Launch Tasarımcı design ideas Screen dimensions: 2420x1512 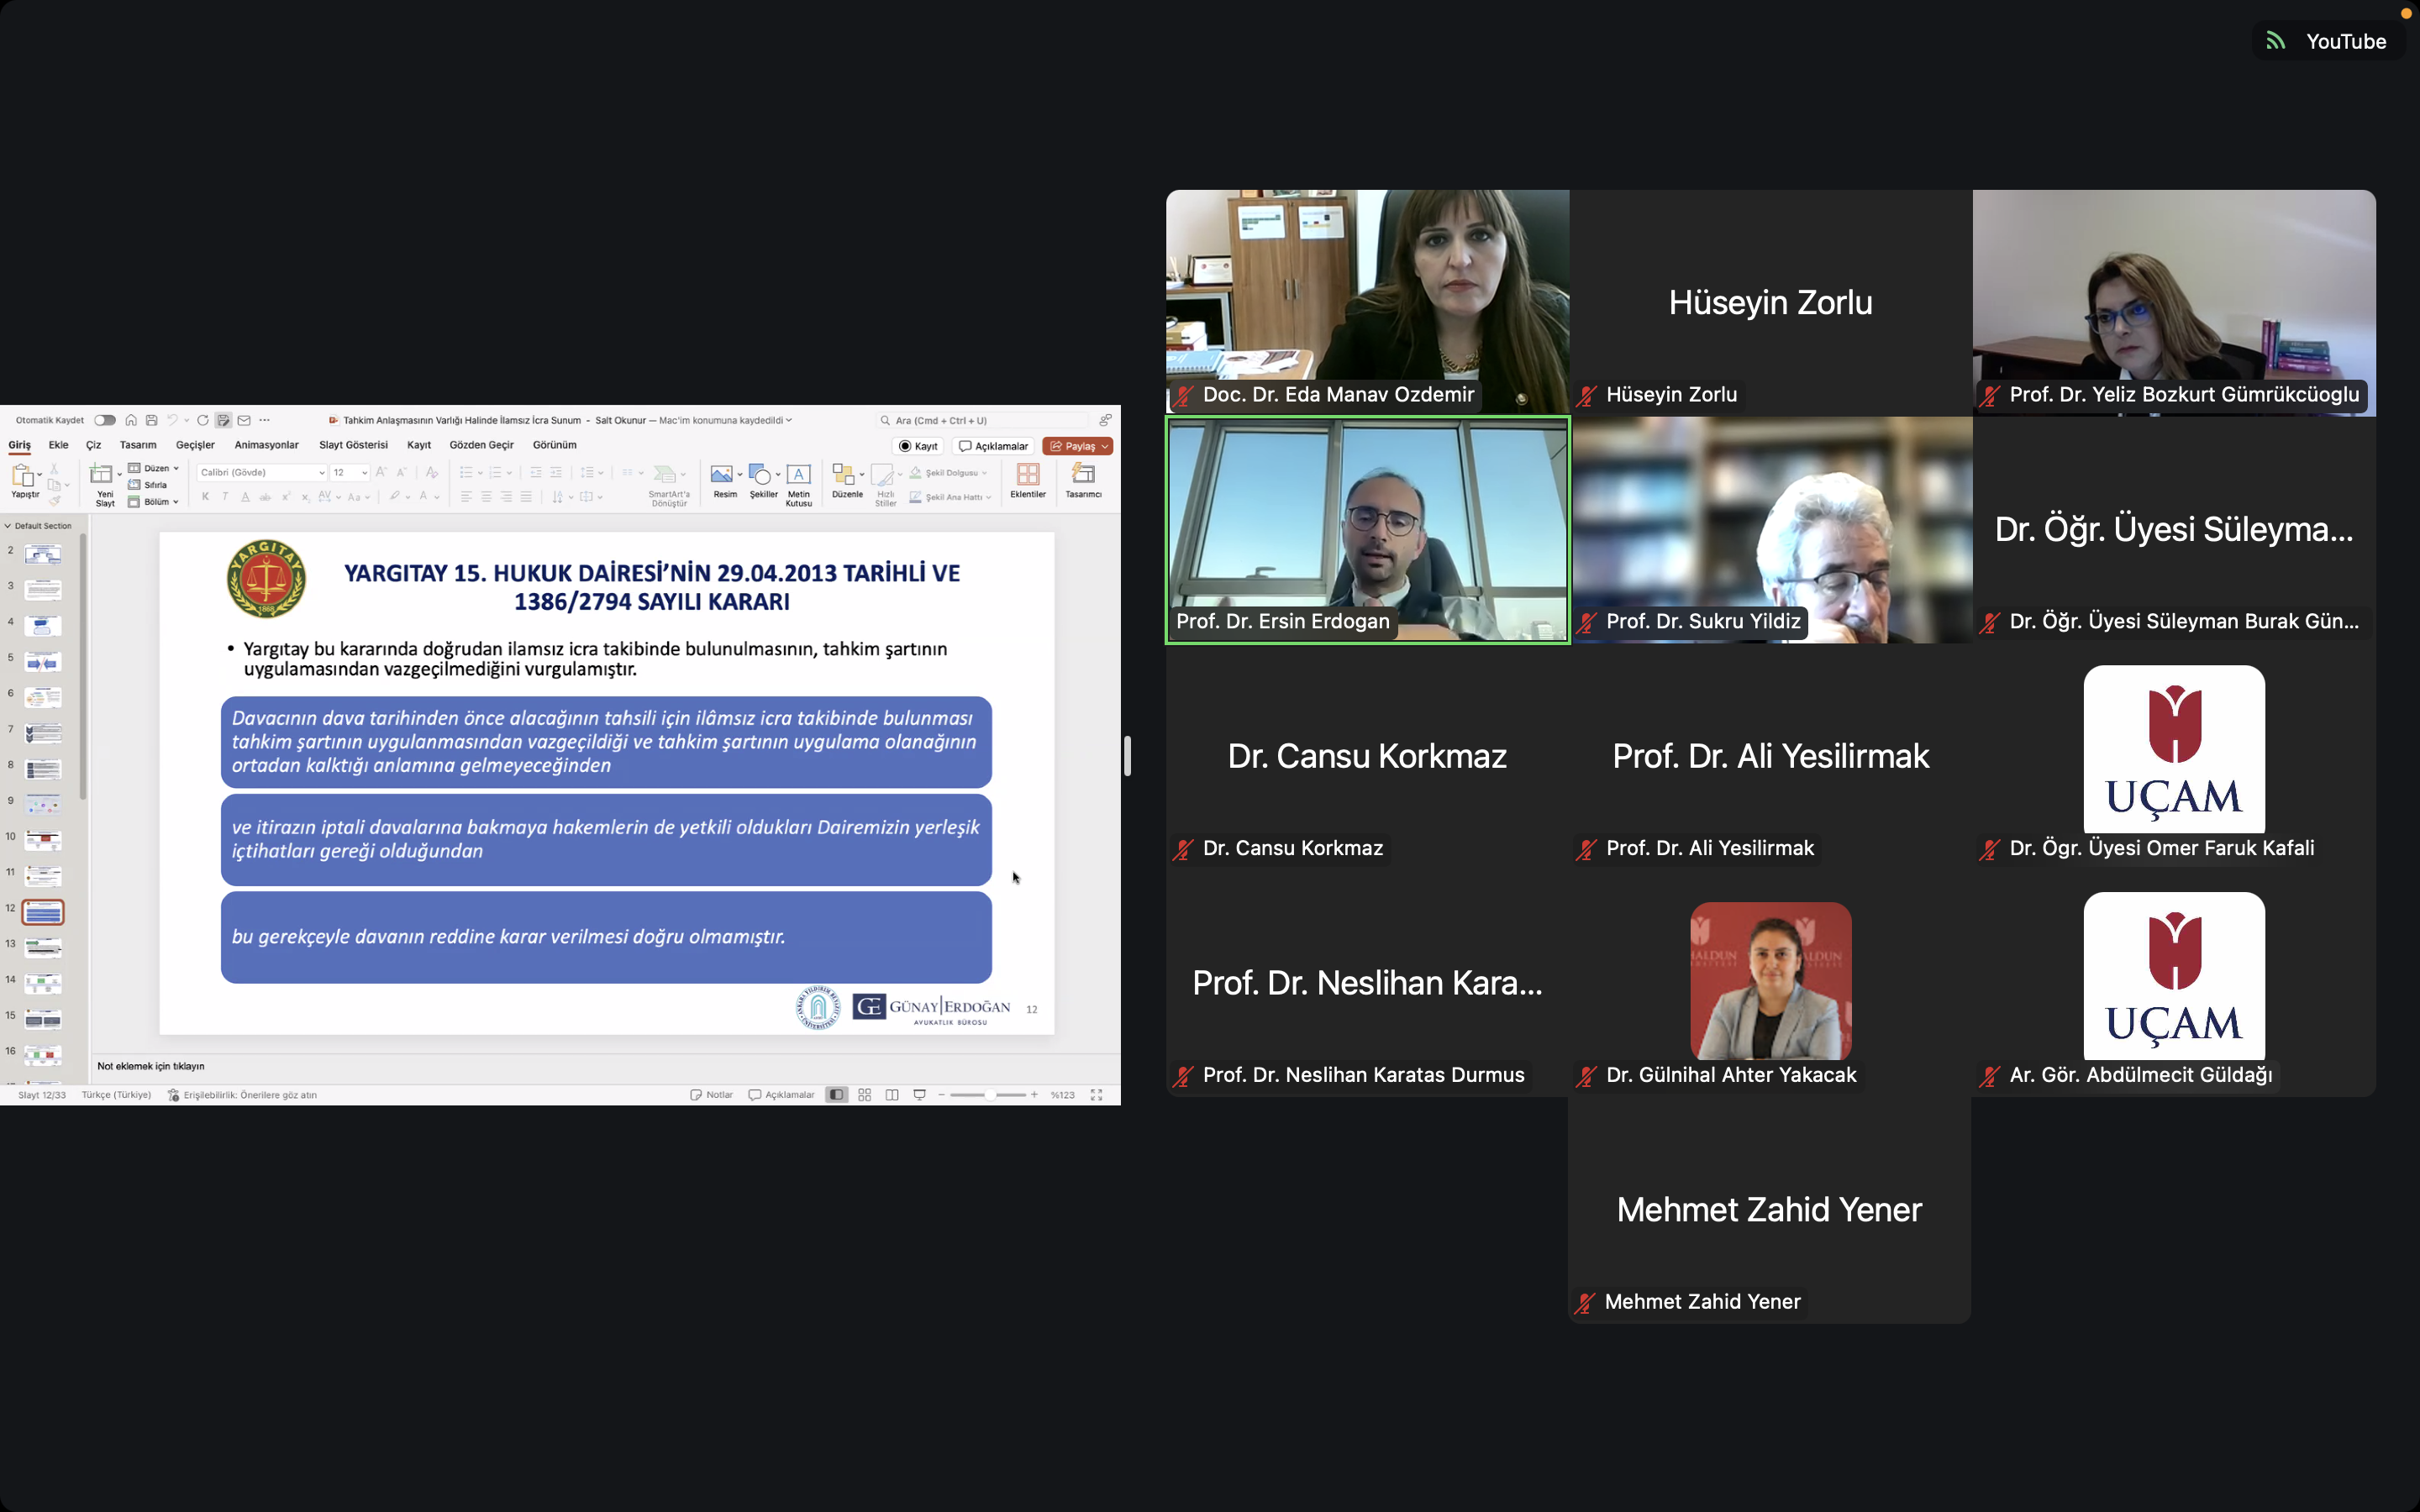[1084, 480]
